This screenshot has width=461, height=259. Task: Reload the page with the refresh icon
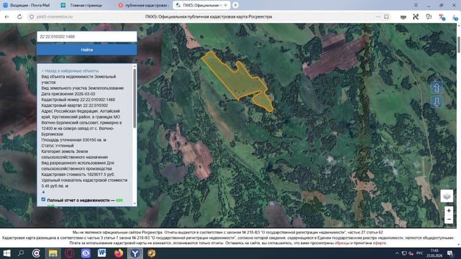coord(20,17)
